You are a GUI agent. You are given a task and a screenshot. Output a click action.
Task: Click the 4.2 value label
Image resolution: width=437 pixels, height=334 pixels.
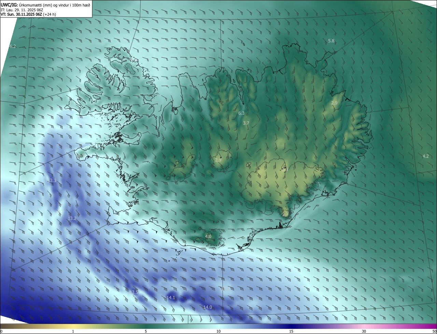tap(425, 156)
